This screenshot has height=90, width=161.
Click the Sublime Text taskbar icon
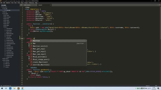[18, 88]
